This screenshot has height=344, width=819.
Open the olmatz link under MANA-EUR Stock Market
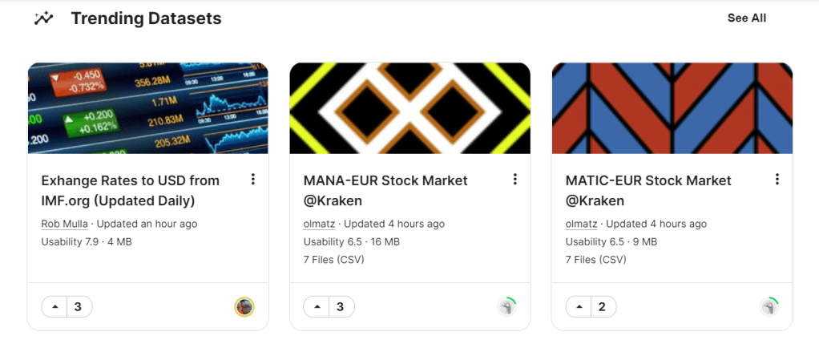coord(319,224)
